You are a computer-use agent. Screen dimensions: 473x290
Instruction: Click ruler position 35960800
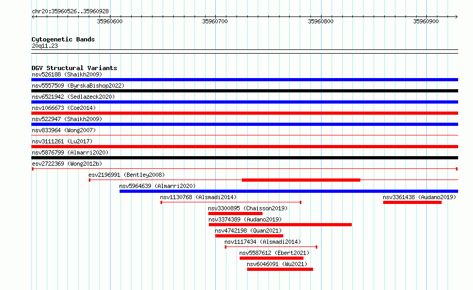pos(320,21)
